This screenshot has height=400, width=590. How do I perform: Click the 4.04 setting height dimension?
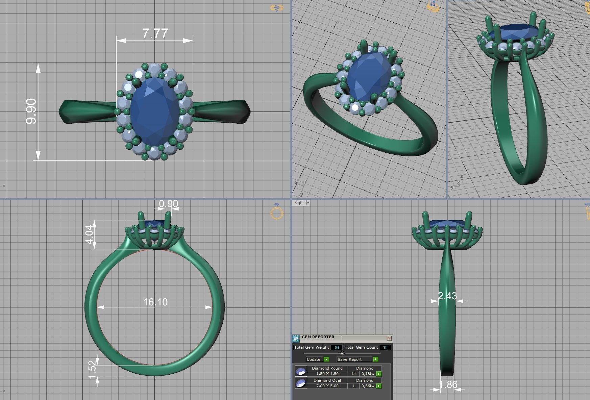click(x=89, y=234)
